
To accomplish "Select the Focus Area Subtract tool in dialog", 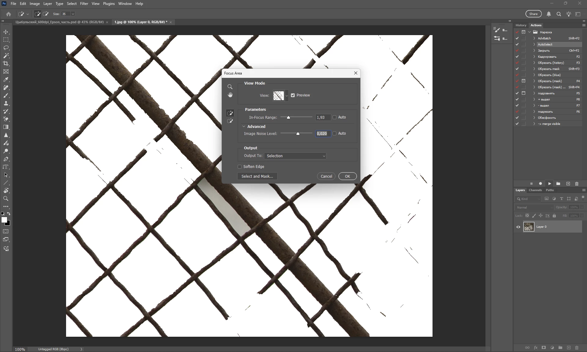I will click(230, 121).
